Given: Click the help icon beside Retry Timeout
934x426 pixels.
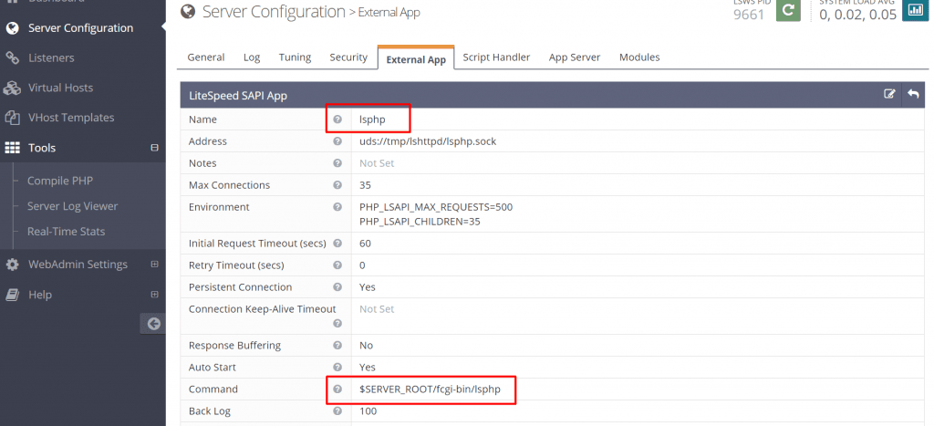Looking at the screenshot, I should pyautogui.click(x=337, y=265).
